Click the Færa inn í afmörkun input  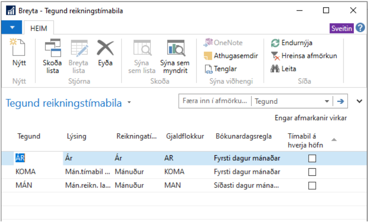[215, 101]
